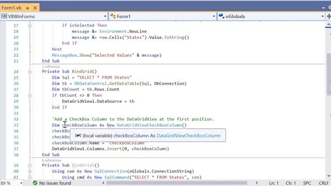Screen dimensions: 331x186
Task: Collapse the BindGrid sub at line 24
Action: click(x=30, y=72)
